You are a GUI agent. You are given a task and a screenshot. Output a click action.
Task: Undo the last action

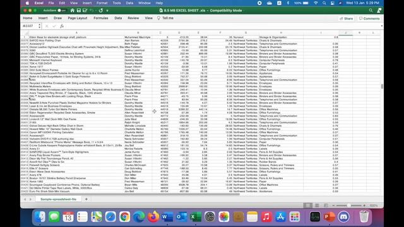(92, 10)
